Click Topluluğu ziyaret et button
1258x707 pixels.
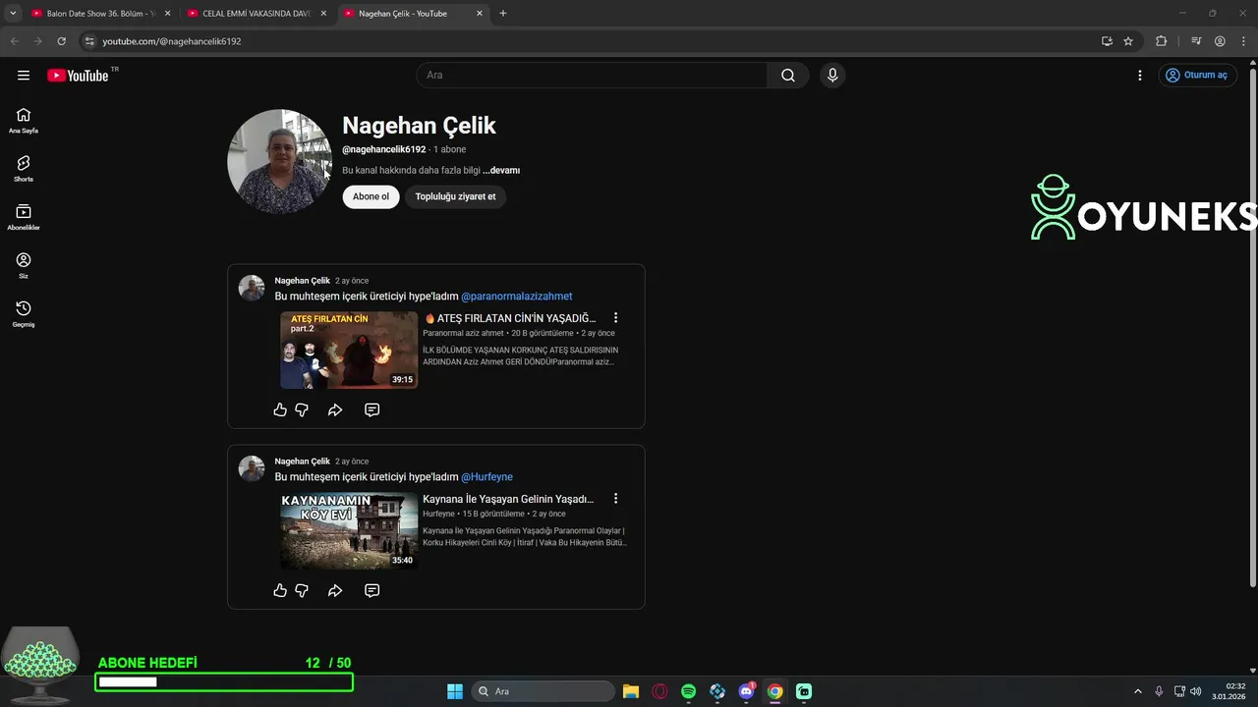[x=455, y=196]
